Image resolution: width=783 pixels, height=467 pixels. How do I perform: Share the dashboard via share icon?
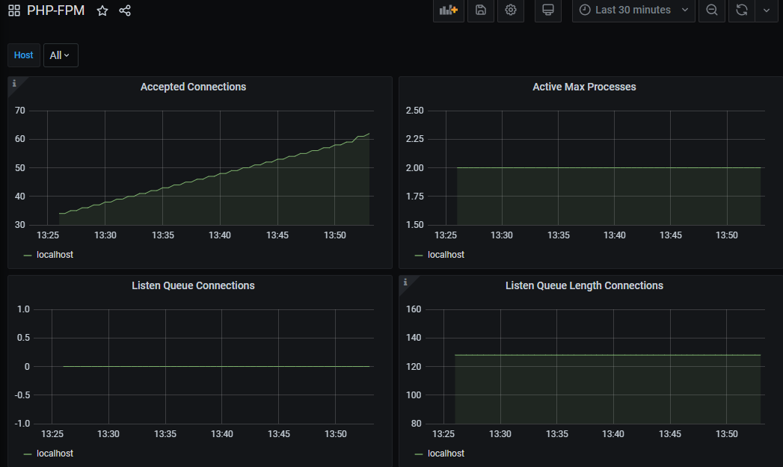coord(125,10)
